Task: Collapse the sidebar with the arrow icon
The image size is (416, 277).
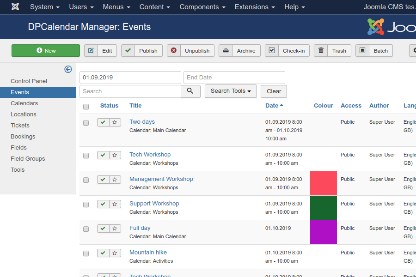Action: [x=68, y=69]
